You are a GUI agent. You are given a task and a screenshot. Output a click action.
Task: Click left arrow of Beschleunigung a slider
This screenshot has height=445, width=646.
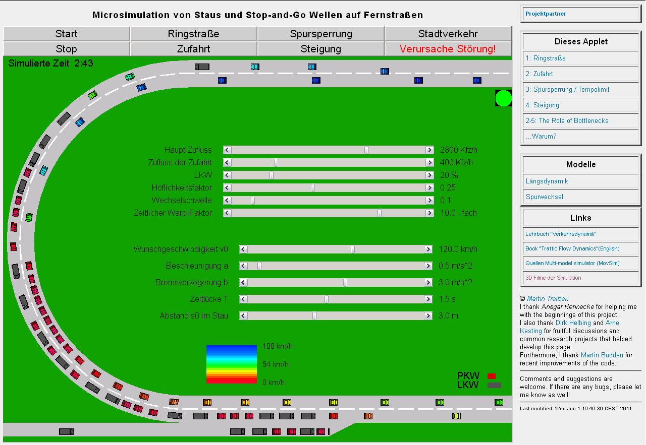pyautogui.click(x=243, y=266)
